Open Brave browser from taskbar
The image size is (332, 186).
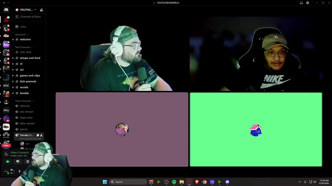pos(197,182)
